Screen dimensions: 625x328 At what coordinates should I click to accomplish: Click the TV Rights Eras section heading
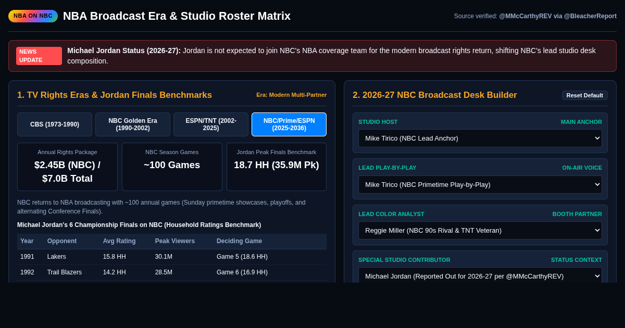[115, 95]
